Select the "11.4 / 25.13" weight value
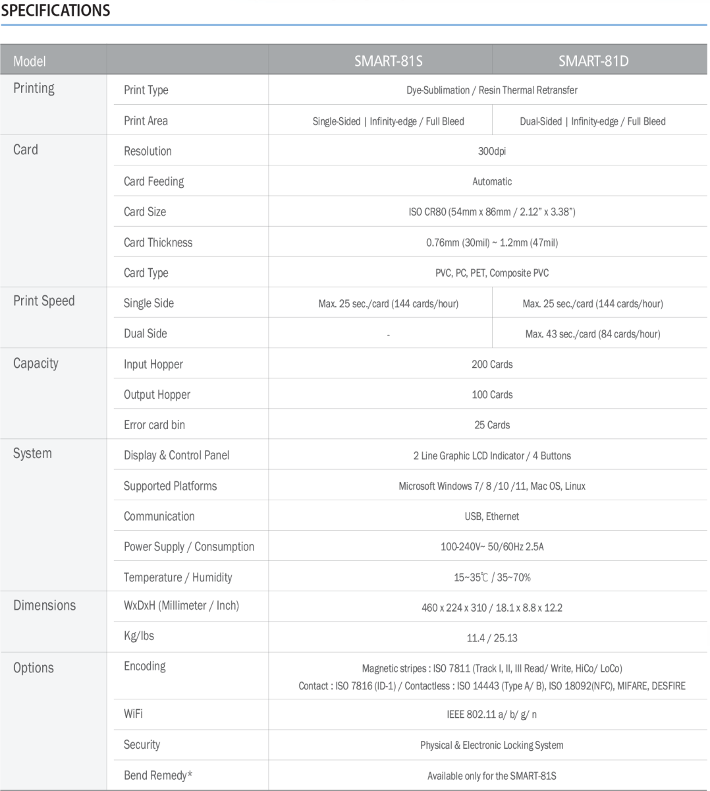The image size is (710, 791). [x=492, y=639]
